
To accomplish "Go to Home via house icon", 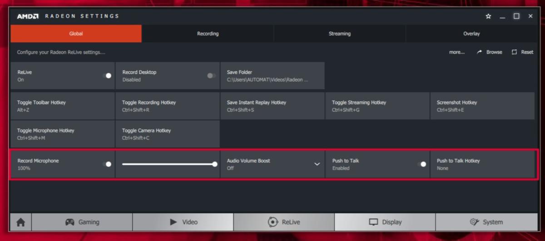I will (x=21, y=222).
